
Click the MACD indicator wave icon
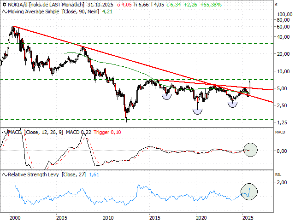[5, 132]
